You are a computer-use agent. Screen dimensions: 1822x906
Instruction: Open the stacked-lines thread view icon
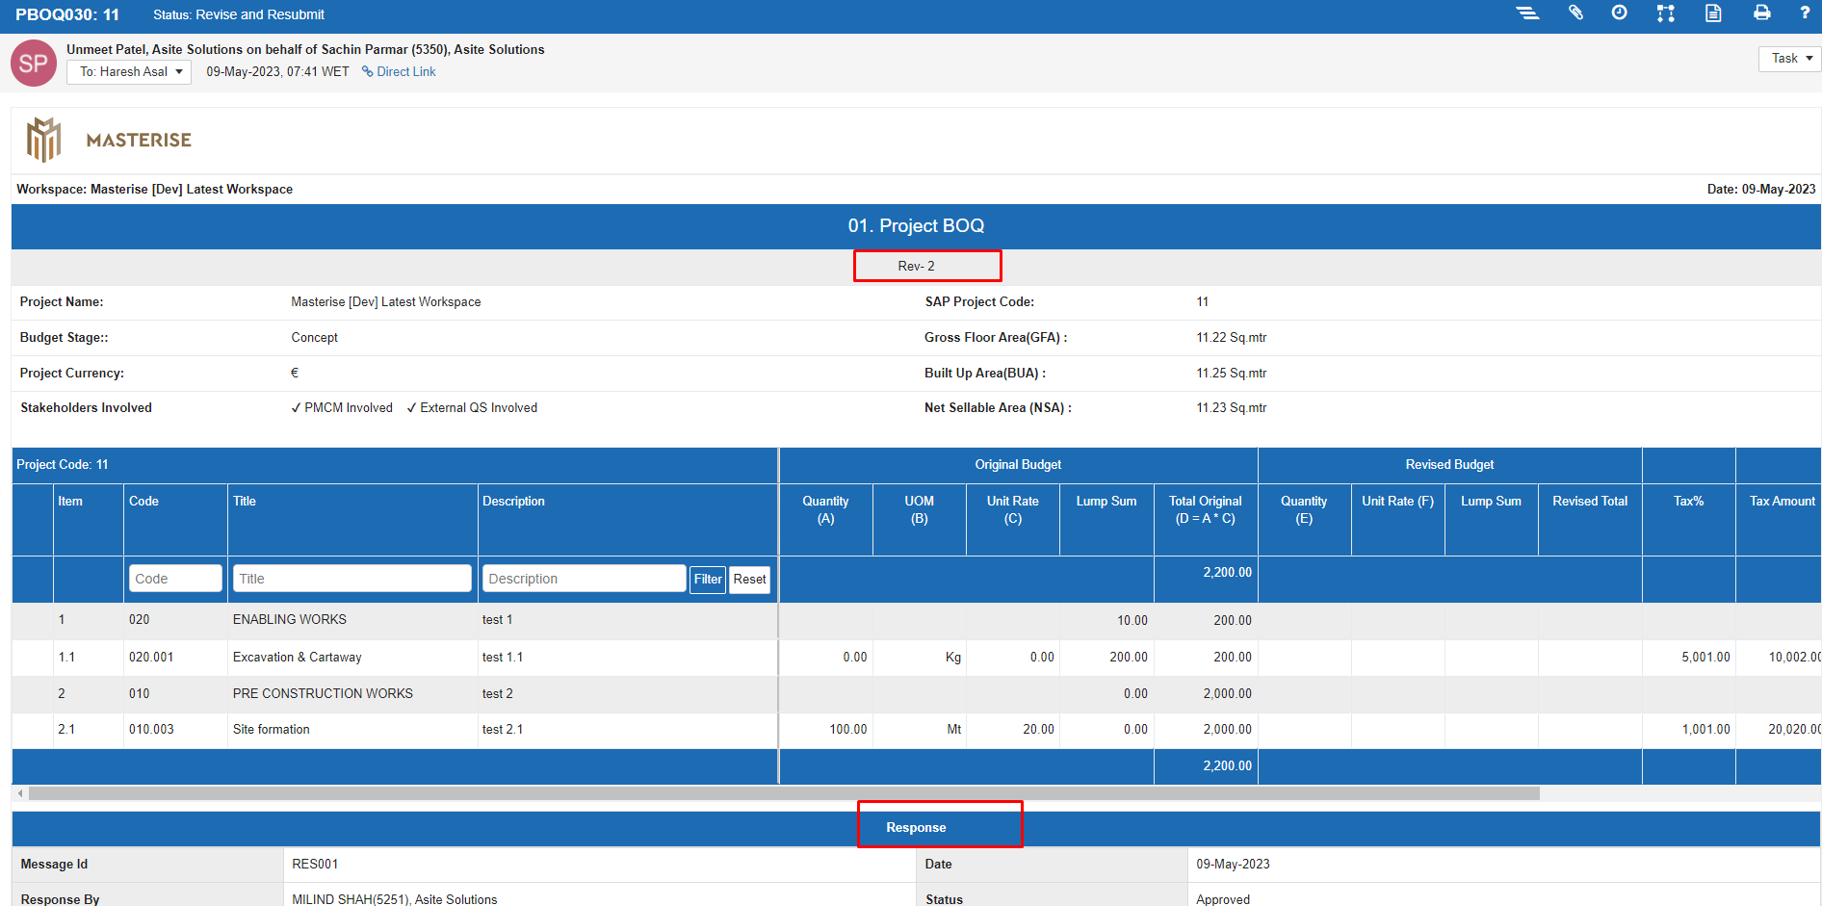point(1527,13)
